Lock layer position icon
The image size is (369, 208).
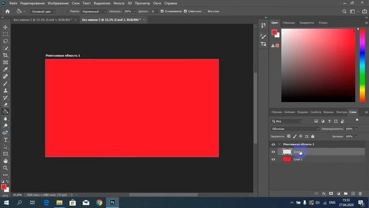point(300,136)
